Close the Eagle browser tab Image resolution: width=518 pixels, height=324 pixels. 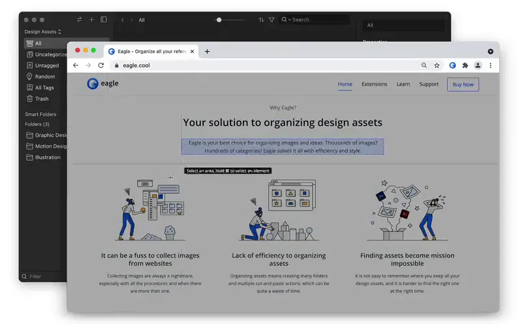pos(192,51)
